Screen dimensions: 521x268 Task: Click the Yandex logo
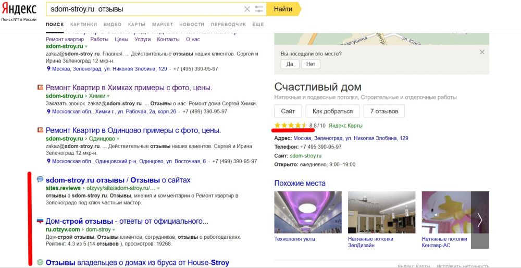click(x=19, y=9)
